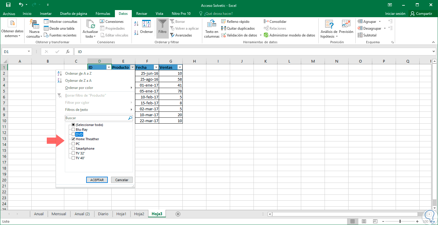Viewport: 438px width, 225px height.
Task: Click the Cancelar button
Action: 122,180
